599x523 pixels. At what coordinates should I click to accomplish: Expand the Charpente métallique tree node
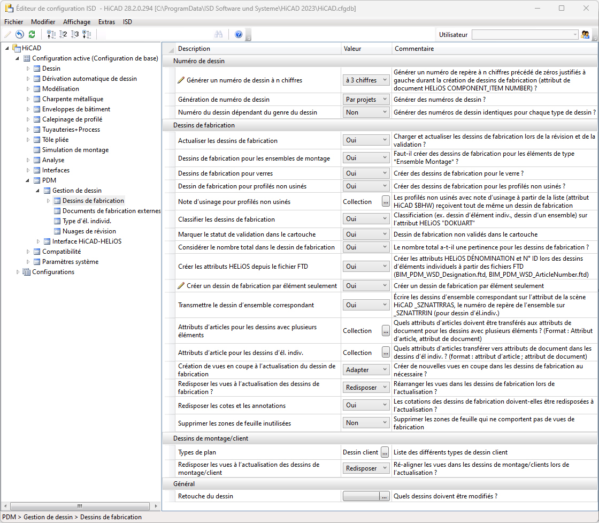[28, 99]
